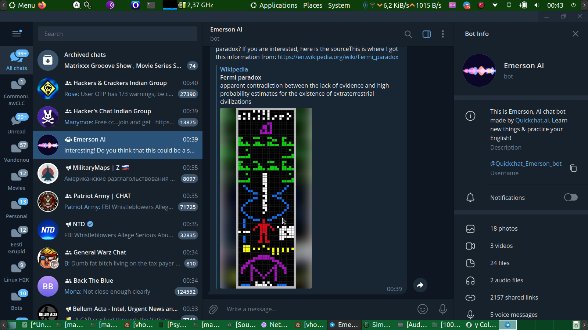
Task: Open the Back The Blue group
Action: (118, 286)
